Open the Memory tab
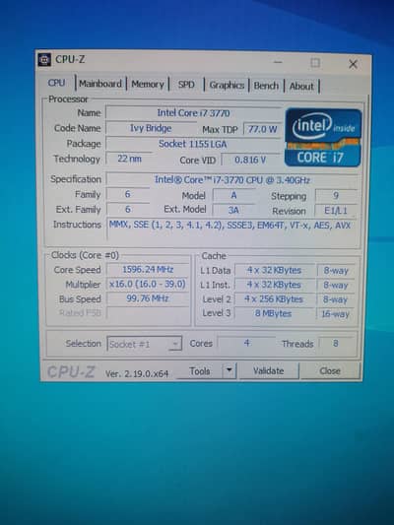The height and width of the screenshot is (525, 394). pos(148,85)
